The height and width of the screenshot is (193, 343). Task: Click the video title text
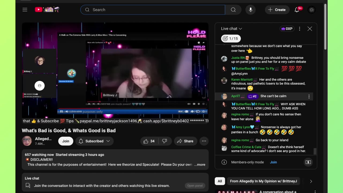click(69, 131)
